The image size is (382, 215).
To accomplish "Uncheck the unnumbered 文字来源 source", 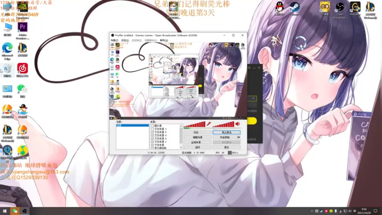I will click(x=152, y=145).
